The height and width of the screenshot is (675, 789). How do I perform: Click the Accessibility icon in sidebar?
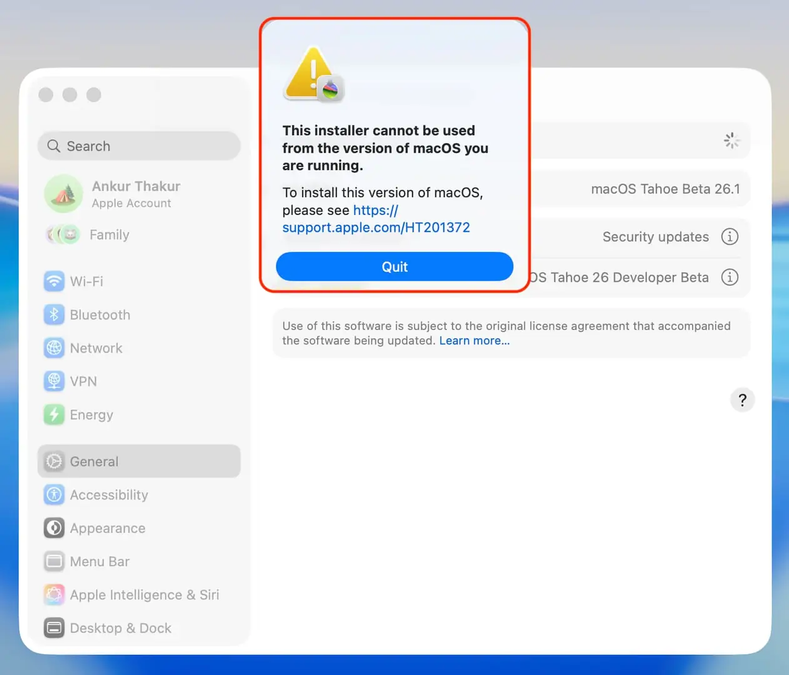click(x=54, y=495)
